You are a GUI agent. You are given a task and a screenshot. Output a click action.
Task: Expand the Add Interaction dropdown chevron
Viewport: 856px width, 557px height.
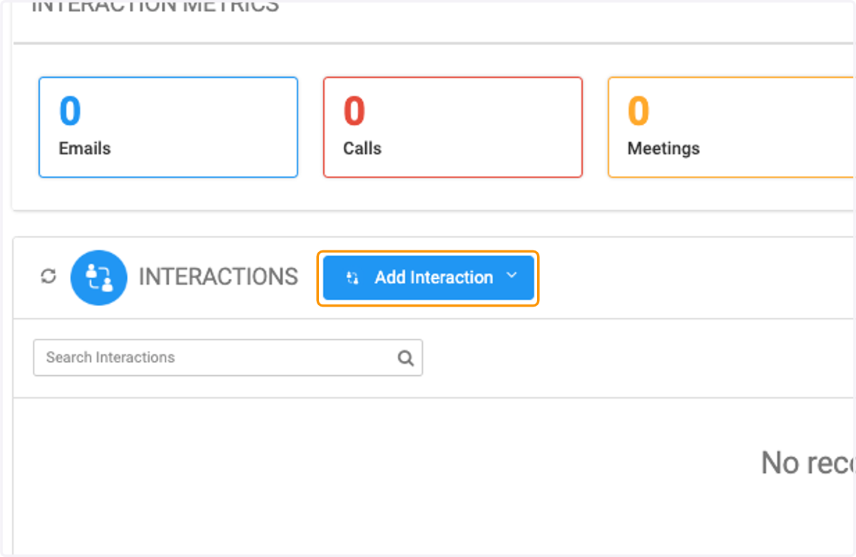(511, 276)
